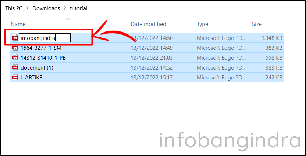306x156 pixels.
Task: Click inside the infobangindra rename text field
Action: [45, 38]
